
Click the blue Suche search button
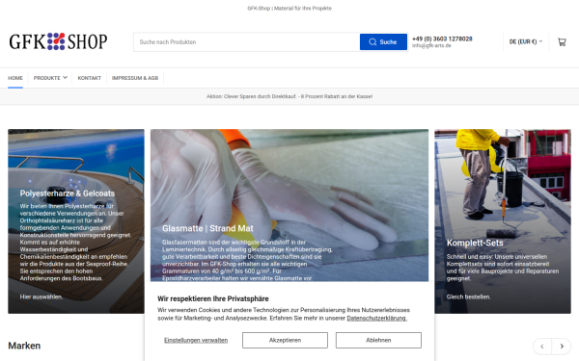(x=383, y=42)
